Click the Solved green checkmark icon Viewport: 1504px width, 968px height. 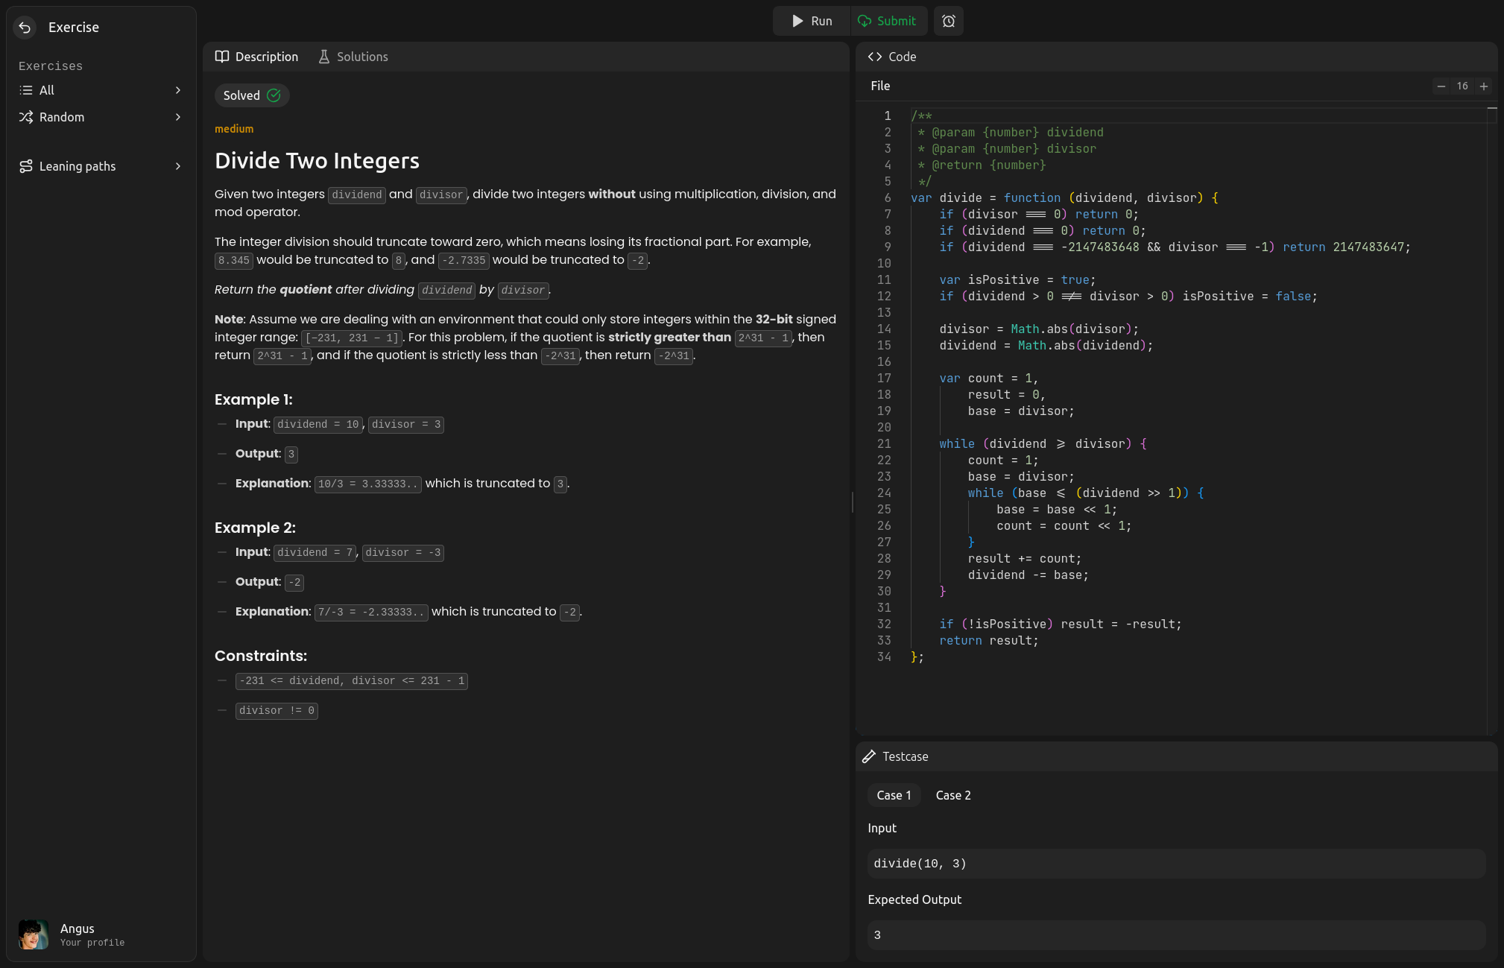pyautogui.click(x=274, y=95)
